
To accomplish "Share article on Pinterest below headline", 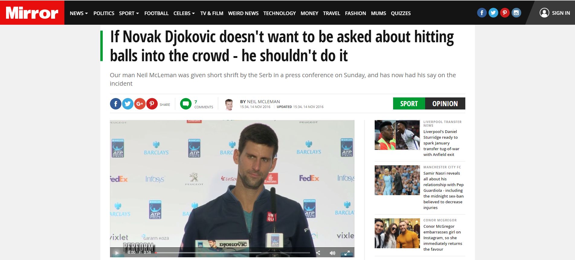I will tap(152, 104).
